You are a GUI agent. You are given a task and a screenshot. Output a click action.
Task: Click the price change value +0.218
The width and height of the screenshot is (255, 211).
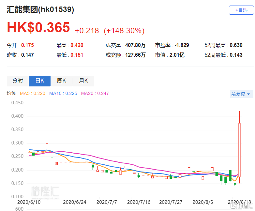[87, 31]
